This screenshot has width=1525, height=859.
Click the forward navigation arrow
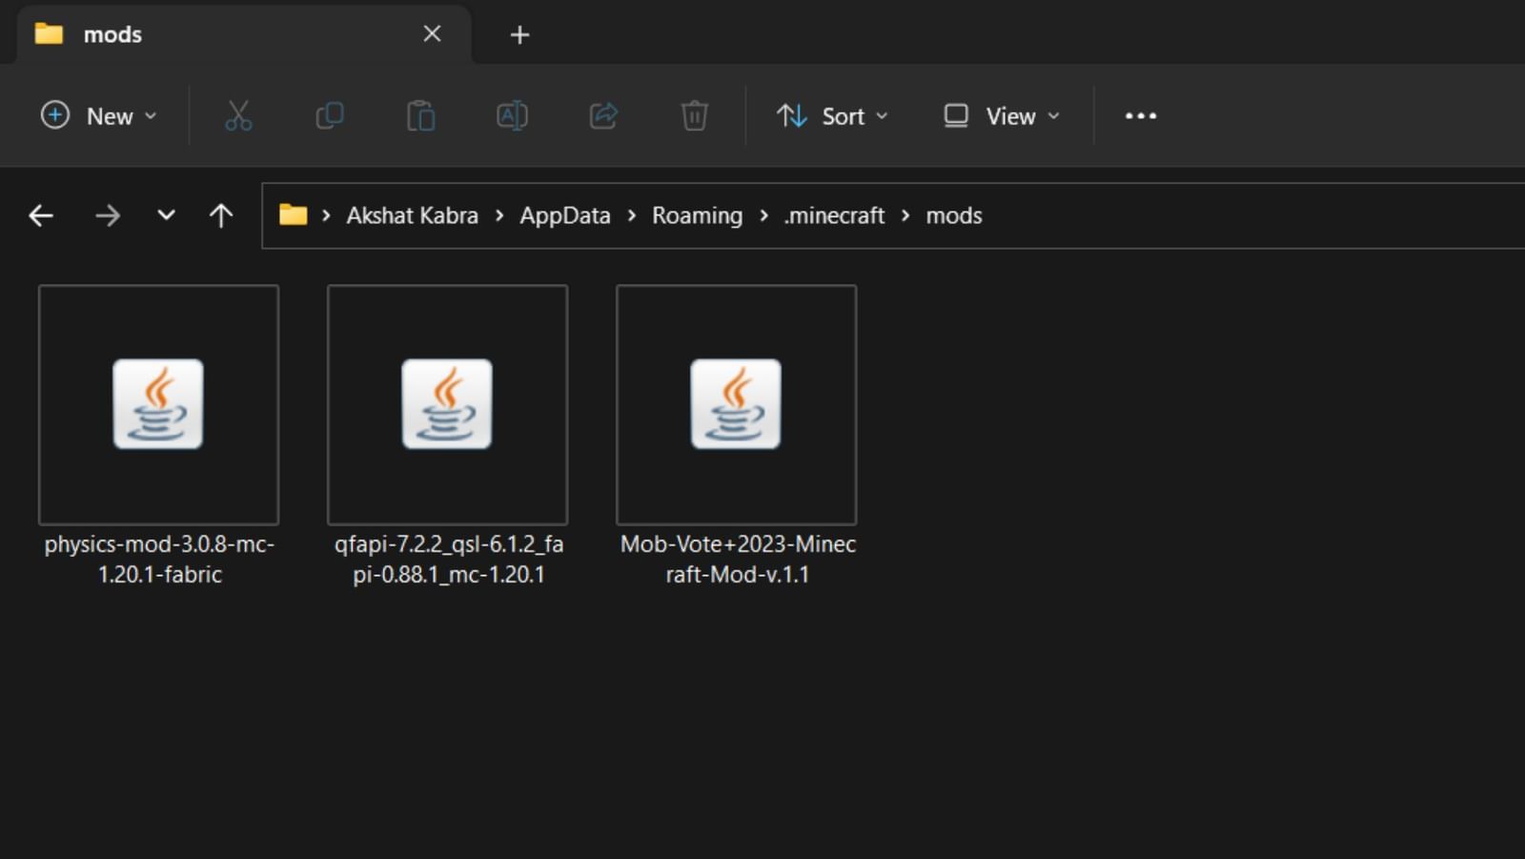coord(109,215)
